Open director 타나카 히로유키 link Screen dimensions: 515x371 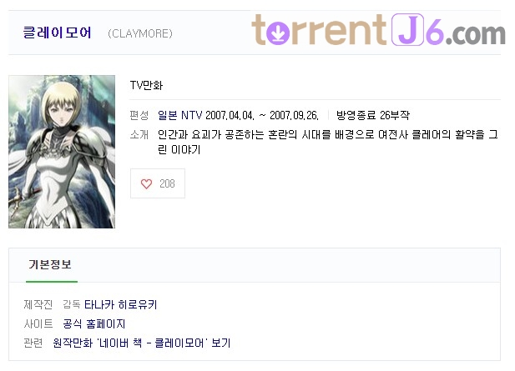[x=121, y=305]
